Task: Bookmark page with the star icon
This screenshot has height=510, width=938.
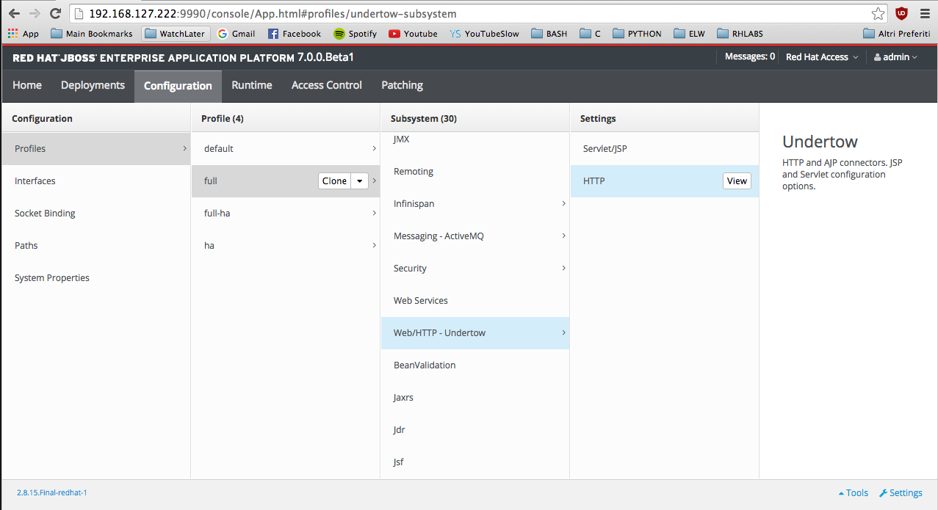Action: point(878,13)
